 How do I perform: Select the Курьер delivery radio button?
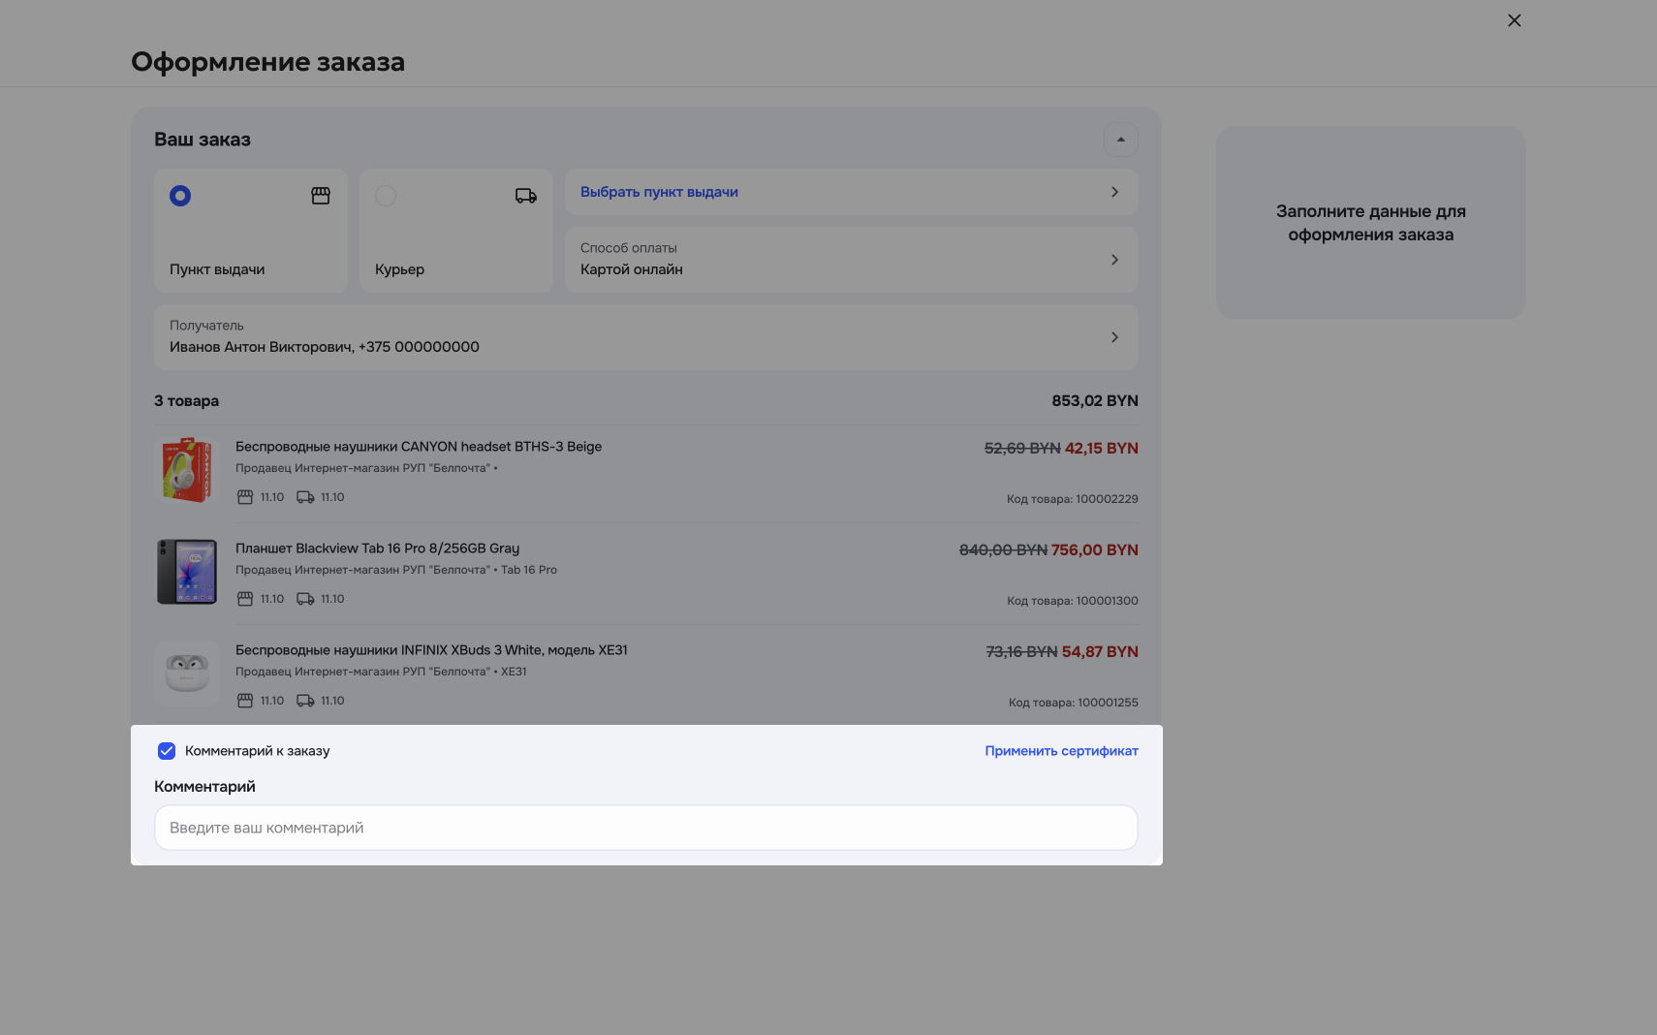(386, 196)
